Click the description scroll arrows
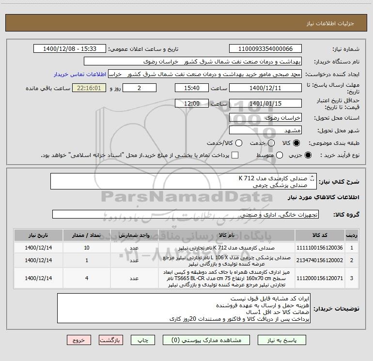 (312, 178)
